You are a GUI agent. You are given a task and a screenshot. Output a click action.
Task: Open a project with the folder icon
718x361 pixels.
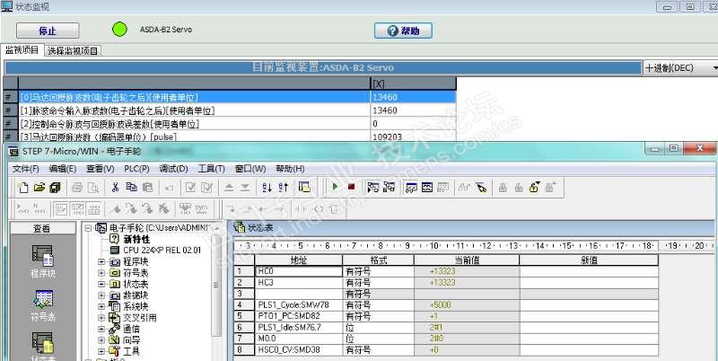(x=39, y=187)
